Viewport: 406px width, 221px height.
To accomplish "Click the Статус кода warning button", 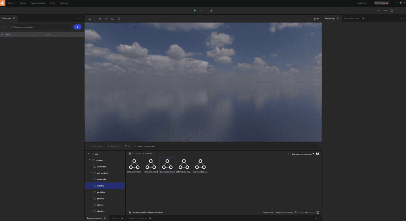I will click(x=381, y=3).
